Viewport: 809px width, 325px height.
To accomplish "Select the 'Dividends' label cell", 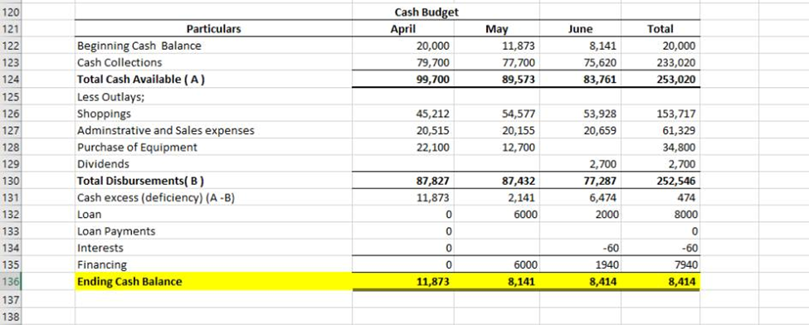I will [213, 163].
